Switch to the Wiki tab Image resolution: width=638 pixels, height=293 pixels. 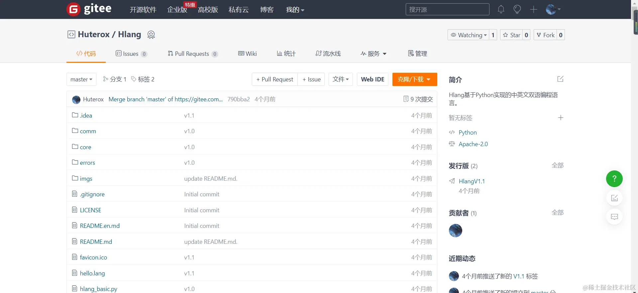pyautogui.click(x=248, y=53)
